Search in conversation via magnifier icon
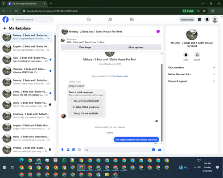 [197, 55]
